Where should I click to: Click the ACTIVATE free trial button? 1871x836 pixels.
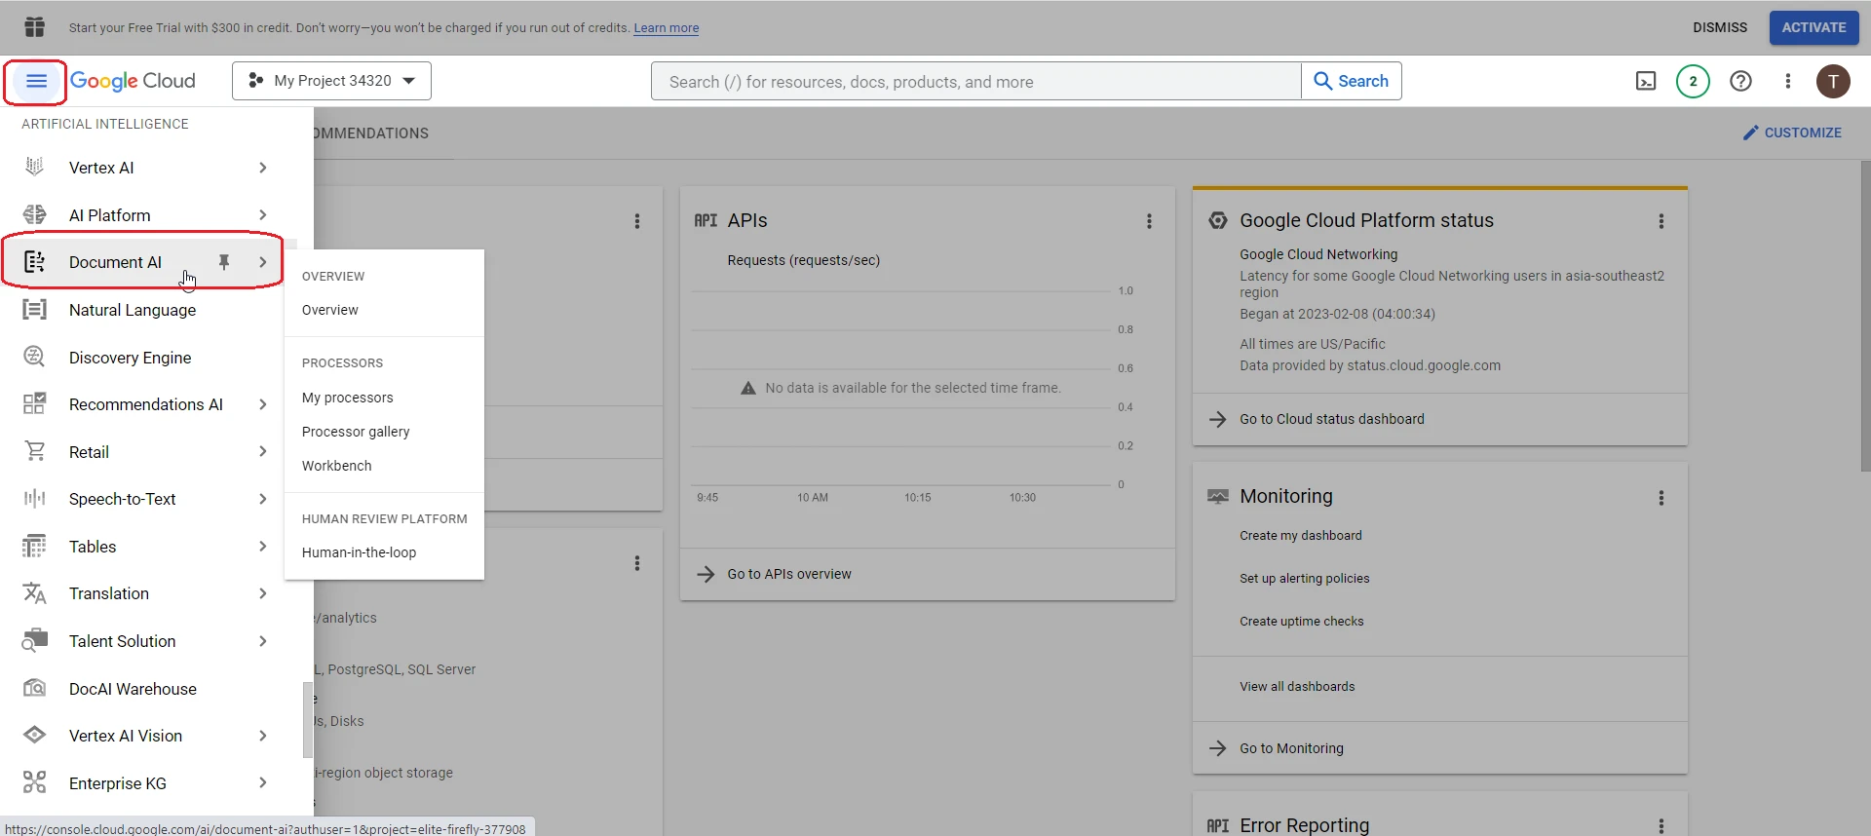1814,27
